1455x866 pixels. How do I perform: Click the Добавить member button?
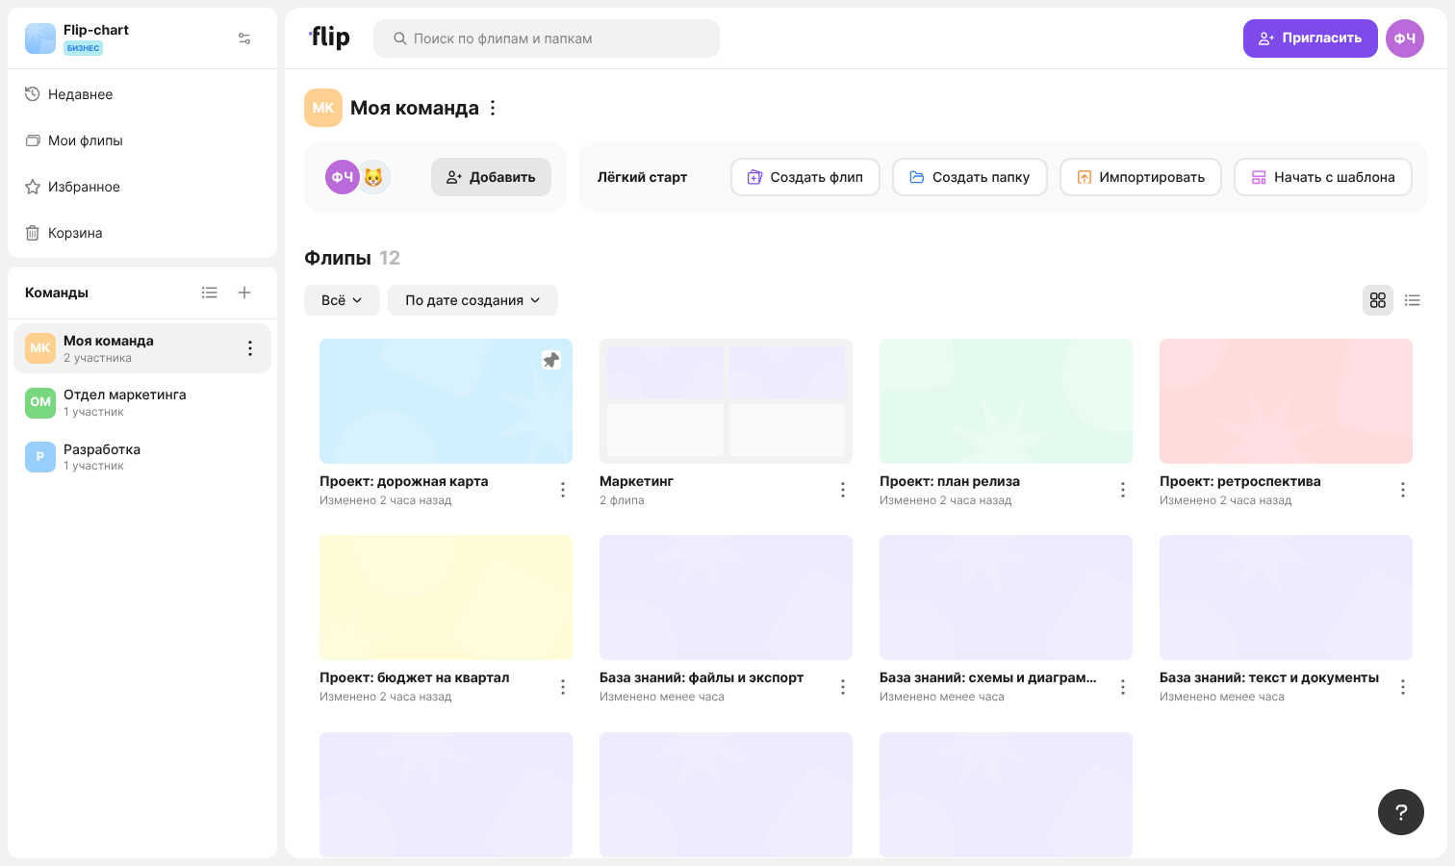pos(491,177)
